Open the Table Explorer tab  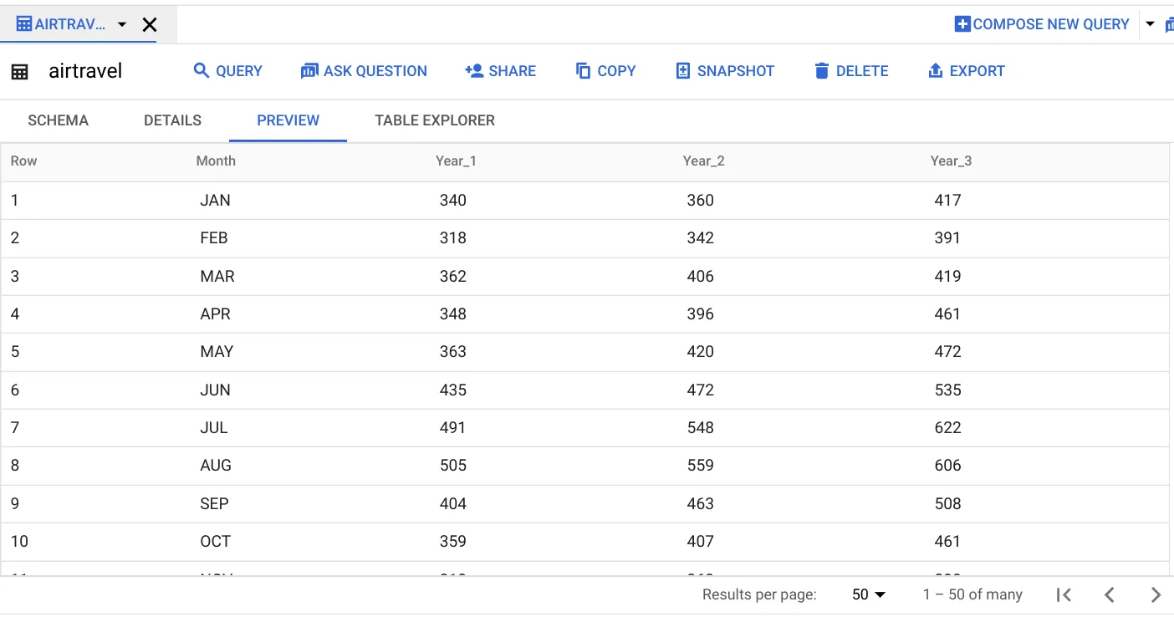[435, 120]
